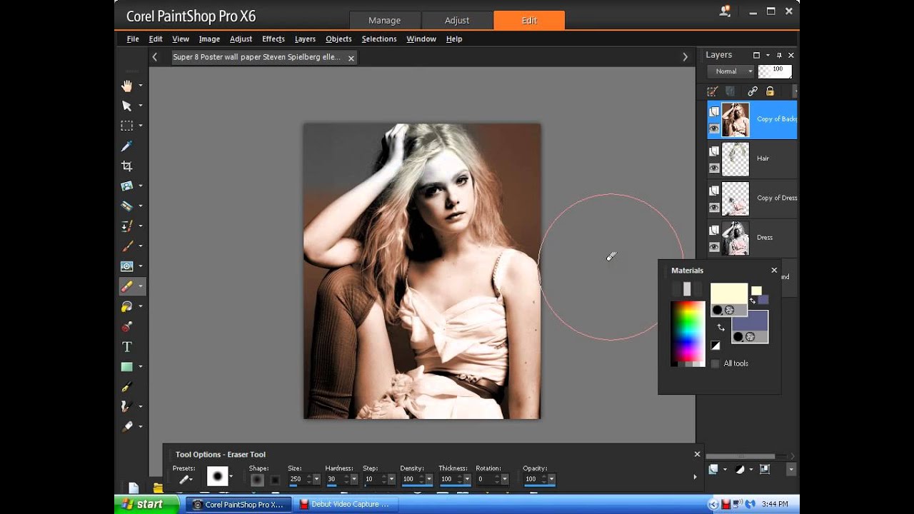Image resolution: width=914 pixels, height=514 pixels.
Task: Select the Eraser tool in toolbar
Action: click(x=127, y=286)
